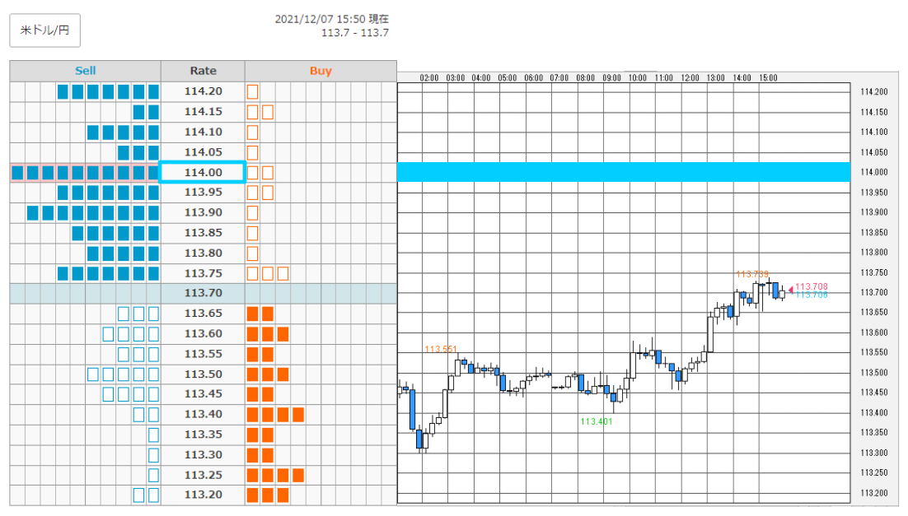Select the 113.35 rate row
Image resolution: width=908 pixels, height=516 pixels.
click(203, 435)
